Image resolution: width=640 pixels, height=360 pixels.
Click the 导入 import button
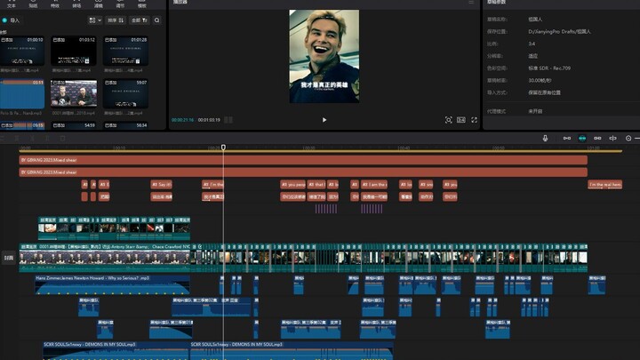pos(11,20)
